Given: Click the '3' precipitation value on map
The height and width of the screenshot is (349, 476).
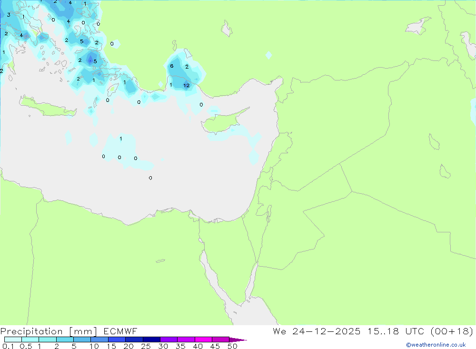Looking at the screenshot, I should click(9, 15).
